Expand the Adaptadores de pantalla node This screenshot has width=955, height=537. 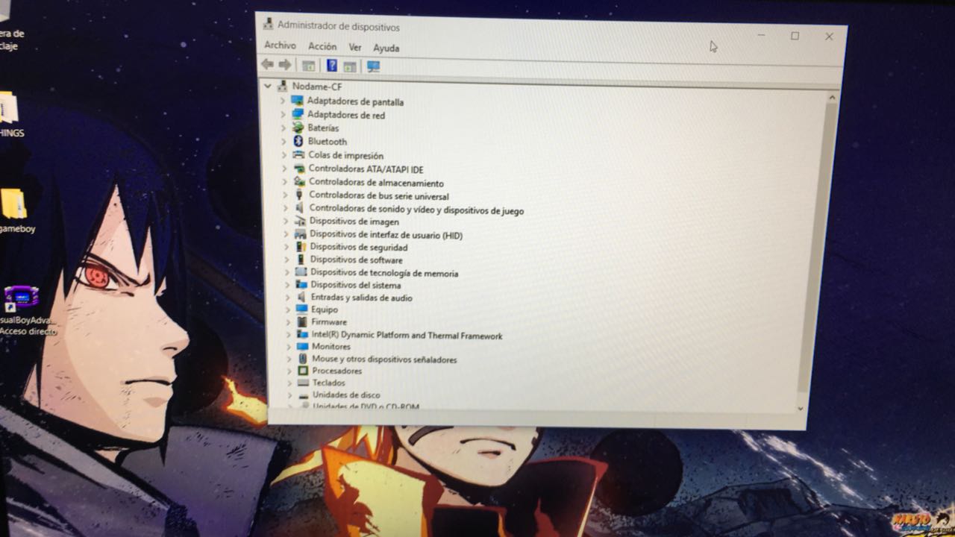point(283,101)
